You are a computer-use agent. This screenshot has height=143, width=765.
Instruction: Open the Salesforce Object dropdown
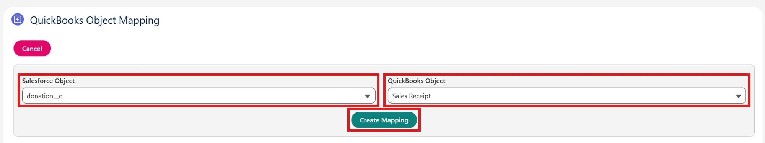coord(199,96)
